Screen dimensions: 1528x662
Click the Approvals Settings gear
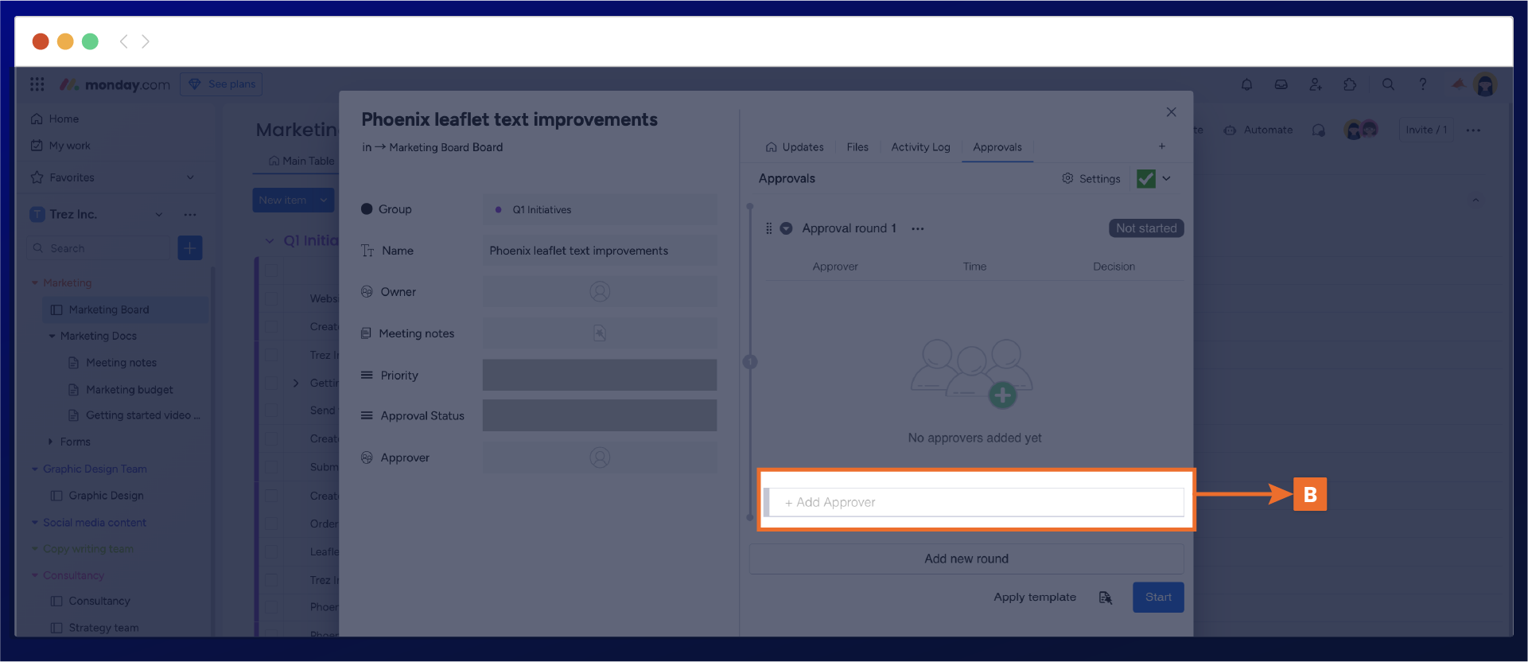(x=1091, y=179)
